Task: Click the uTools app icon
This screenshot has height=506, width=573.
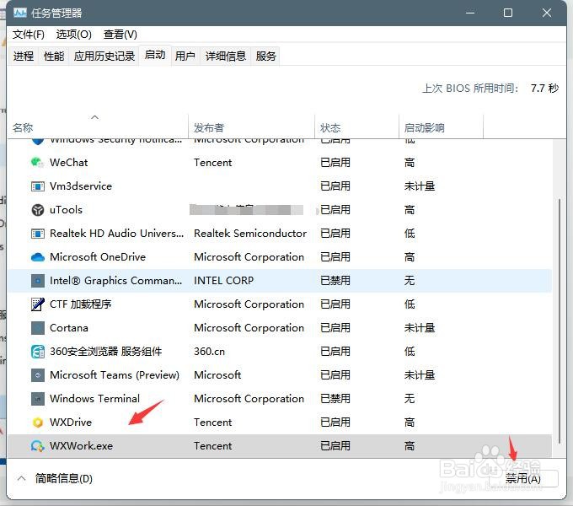Action: 38,210
